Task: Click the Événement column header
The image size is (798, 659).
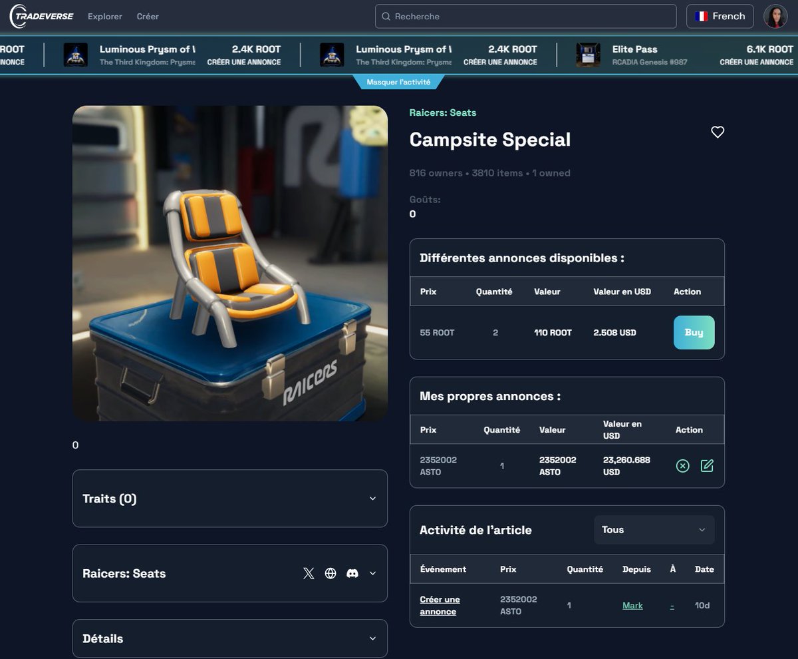Action: pos(443,569)
